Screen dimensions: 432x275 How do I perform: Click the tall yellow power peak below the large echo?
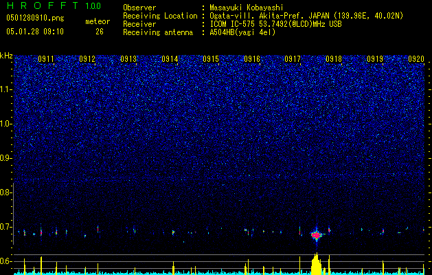317,263
